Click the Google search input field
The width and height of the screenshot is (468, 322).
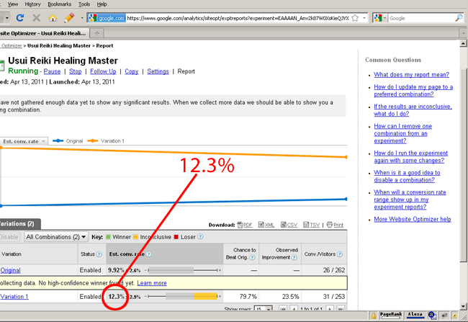tap(418, 17)
